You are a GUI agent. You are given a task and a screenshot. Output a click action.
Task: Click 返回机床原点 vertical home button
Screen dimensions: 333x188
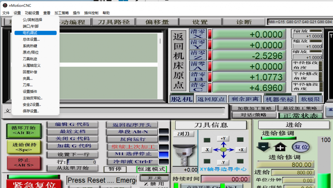point(179,61)
